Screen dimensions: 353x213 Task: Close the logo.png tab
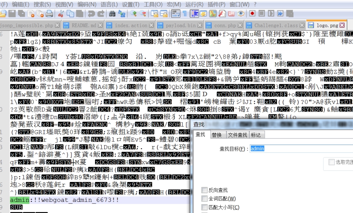342,25
